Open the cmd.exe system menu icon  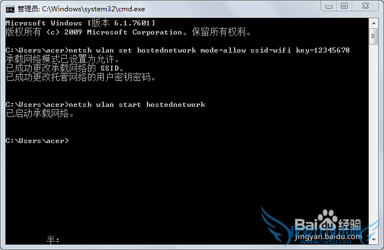[x=10, y=9]
